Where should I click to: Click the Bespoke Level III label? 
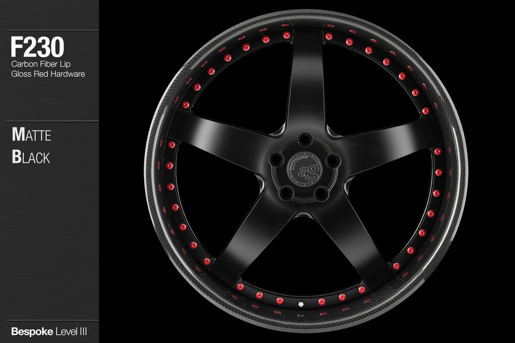tap(48, 331)
